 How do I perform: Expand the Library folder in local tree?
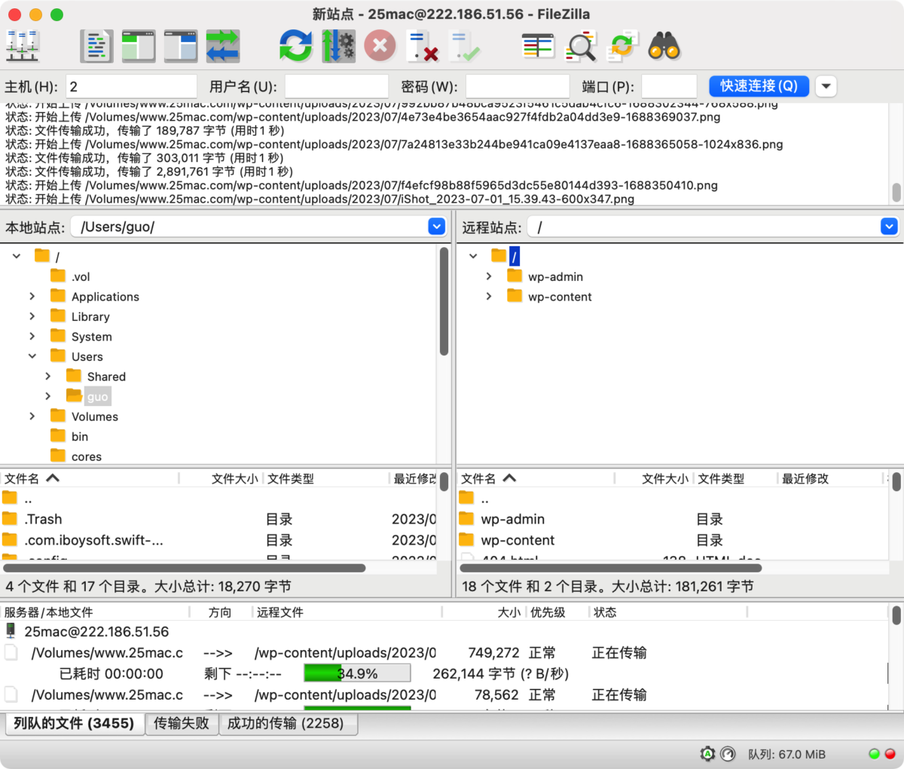point(32,316)
